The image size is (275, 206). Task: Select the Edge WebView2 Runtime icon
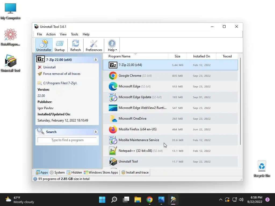click(x=113, y=108)
